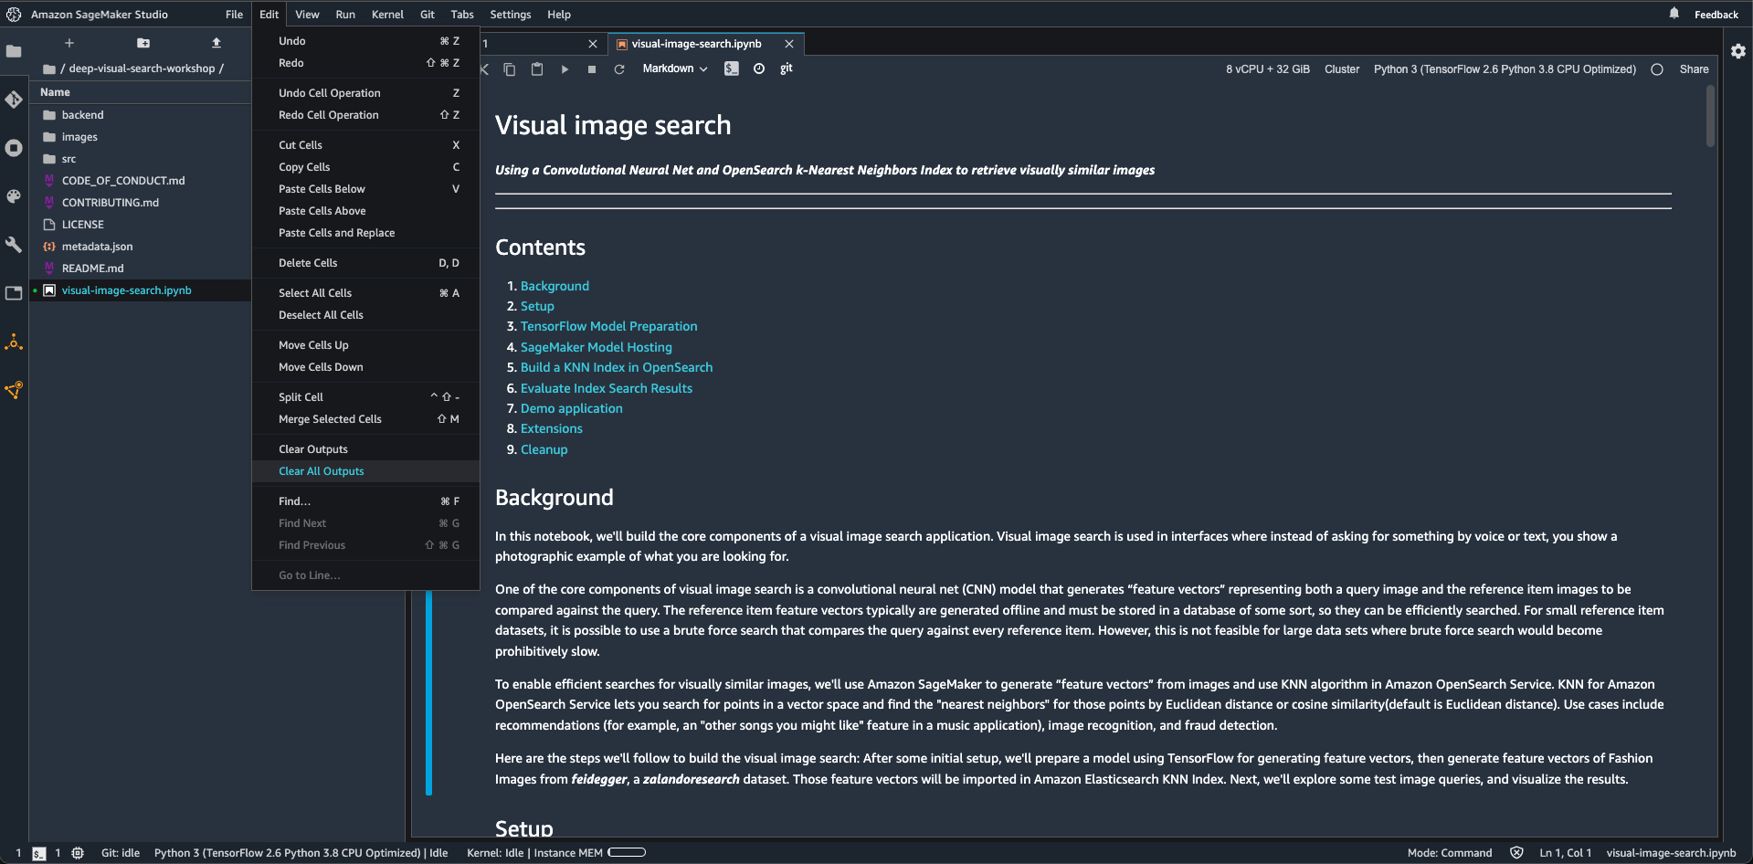Open the settings gear in right sidebar
Image resolution: width=1753 pixels, height=864 pixels.
coord(1738,51)
